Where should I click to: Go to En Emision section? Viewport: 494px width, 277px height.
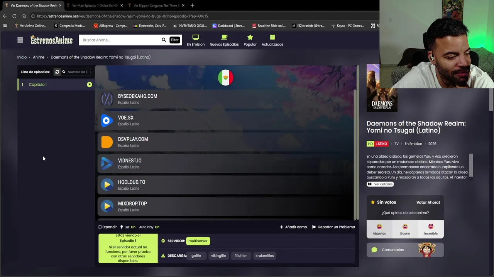[196, 40]
